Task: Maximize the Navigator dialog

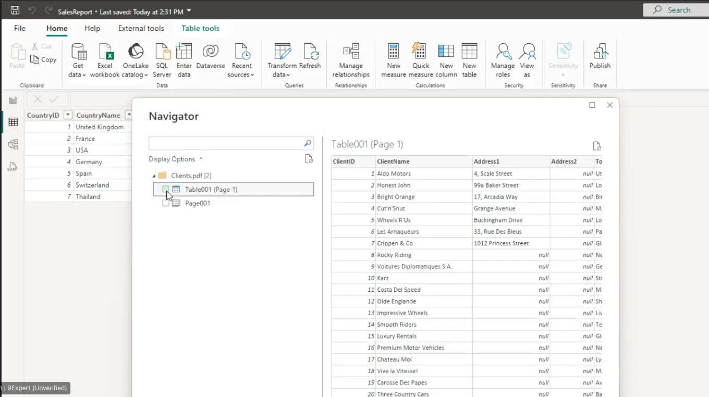Action: point(592,105)
